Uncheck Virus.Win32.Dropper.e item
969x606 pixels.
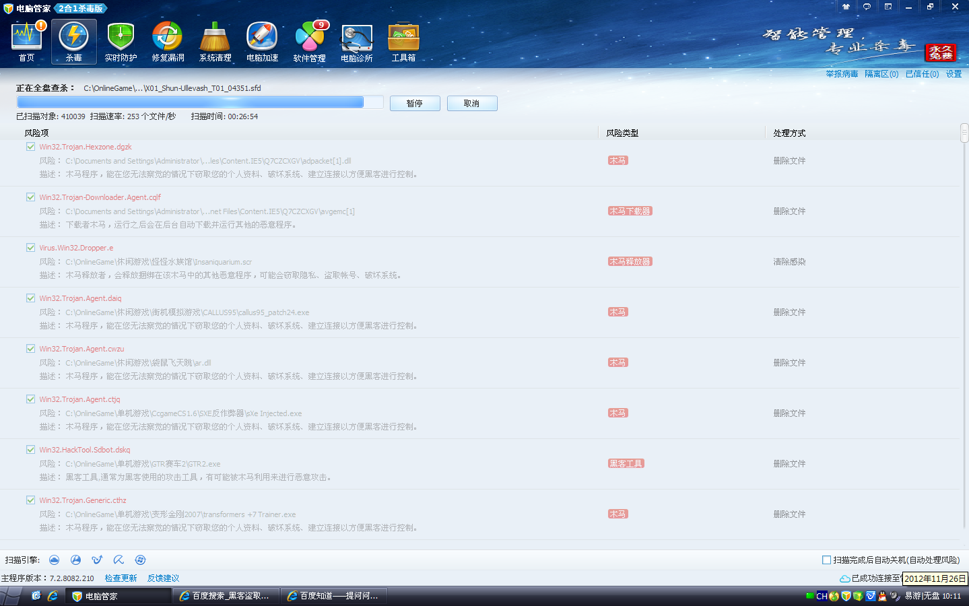pos(30,247)
